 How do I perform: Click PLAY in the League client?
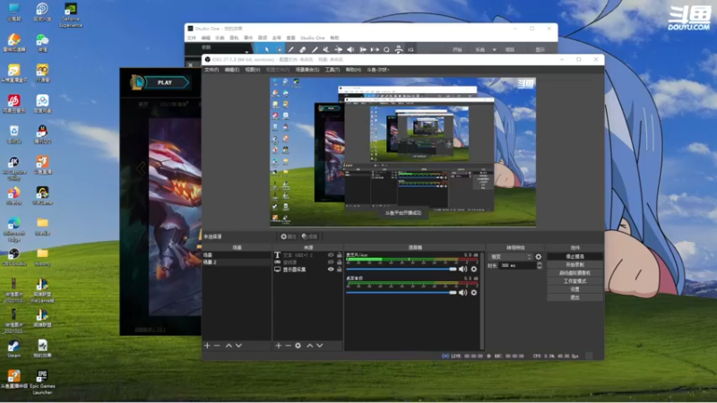(x=167, y=82)
